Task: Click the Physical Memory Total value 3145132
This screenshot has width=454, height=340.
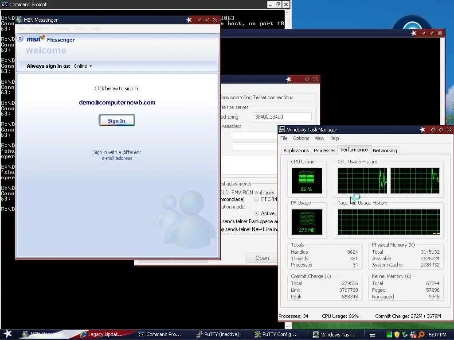Action: click(430, 252)
